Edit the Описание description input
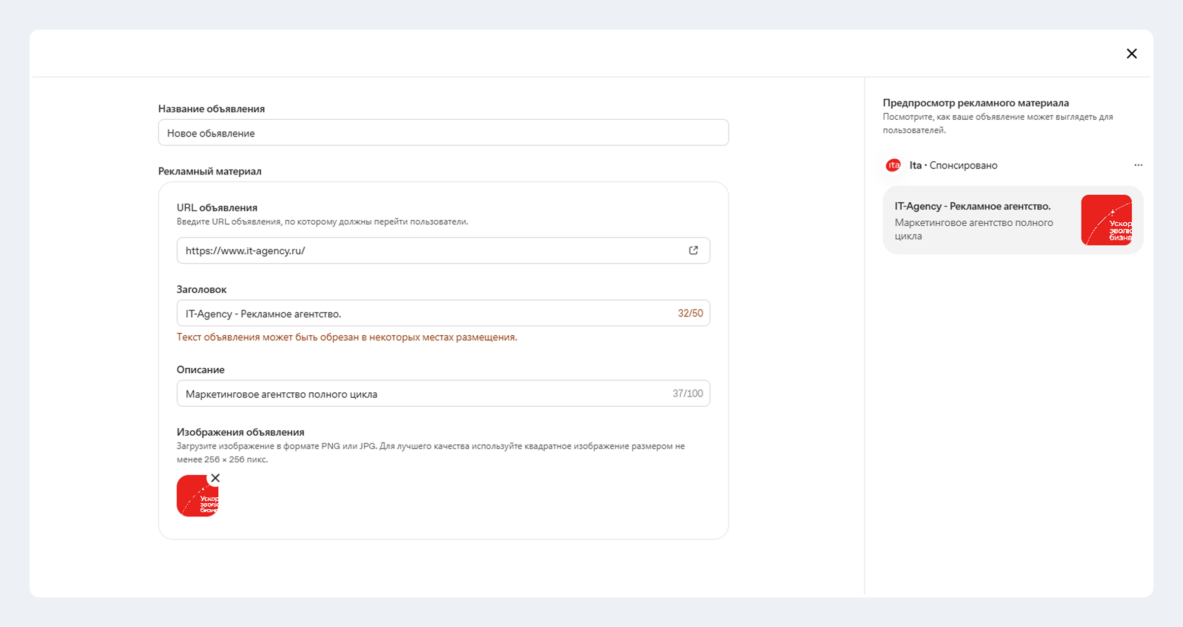Viewport: 1183px width, 627px height. [443, 393]
